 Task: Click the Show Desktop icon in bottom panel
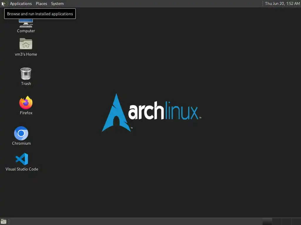pos(4,221)
